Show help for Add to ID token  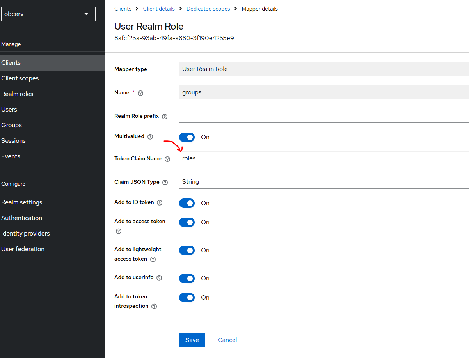(159, 203)
